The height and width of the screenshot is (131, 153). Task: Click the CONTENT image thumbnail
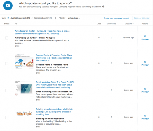pos(24,113)
